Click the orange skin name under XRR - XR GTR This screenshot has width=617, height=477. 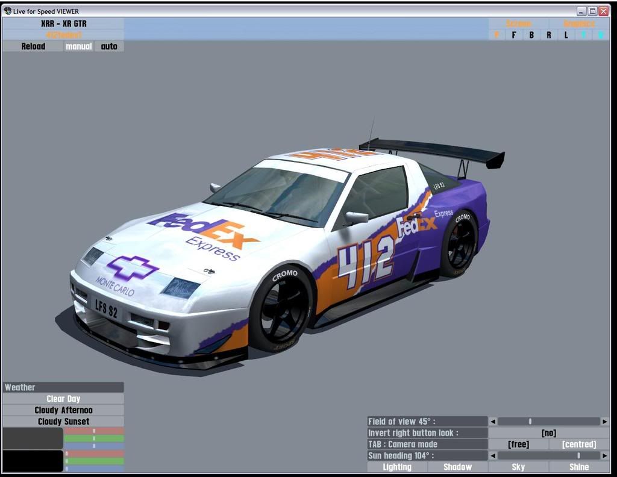pos(63,35)
